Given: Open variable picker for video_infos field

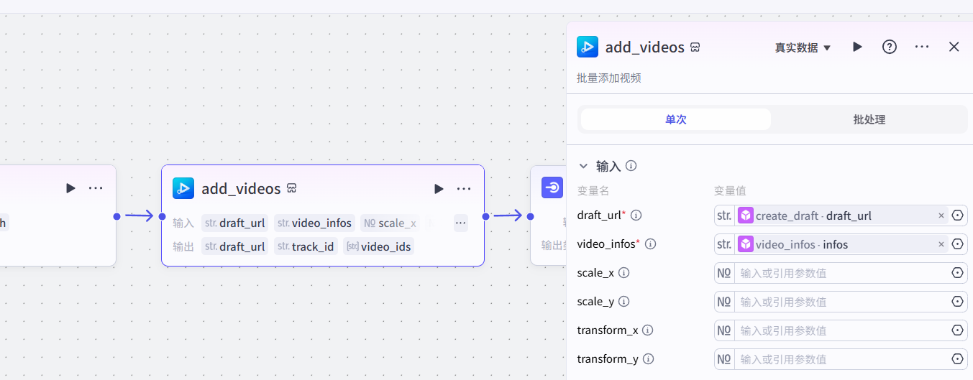Looking at the screenshot, I should [957, 244].
